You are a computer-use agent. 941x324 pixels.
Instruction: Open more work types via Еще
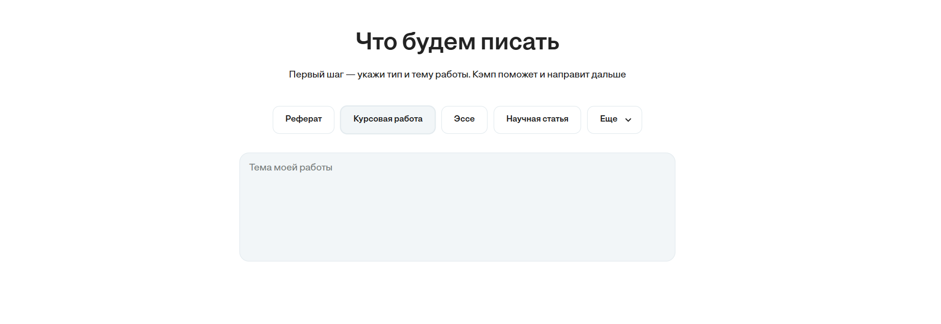click(x=614, y=120)
